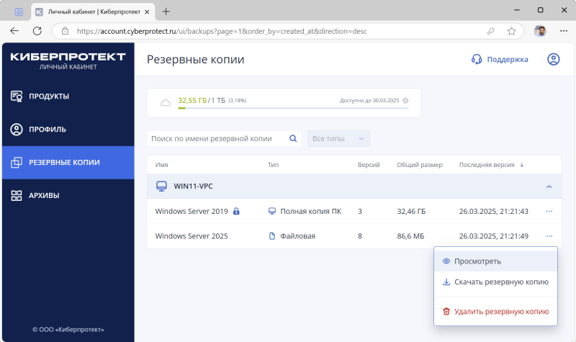Image resolution: width=576 pixels, height=342 pixels.
Task: Click the 32,55 ГБ used storage text
Action: point(192,100)
